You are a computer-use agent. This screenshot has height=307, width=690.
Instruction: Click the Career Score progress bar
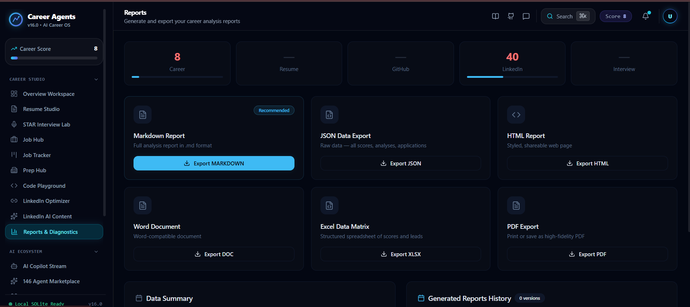[54, 58]
